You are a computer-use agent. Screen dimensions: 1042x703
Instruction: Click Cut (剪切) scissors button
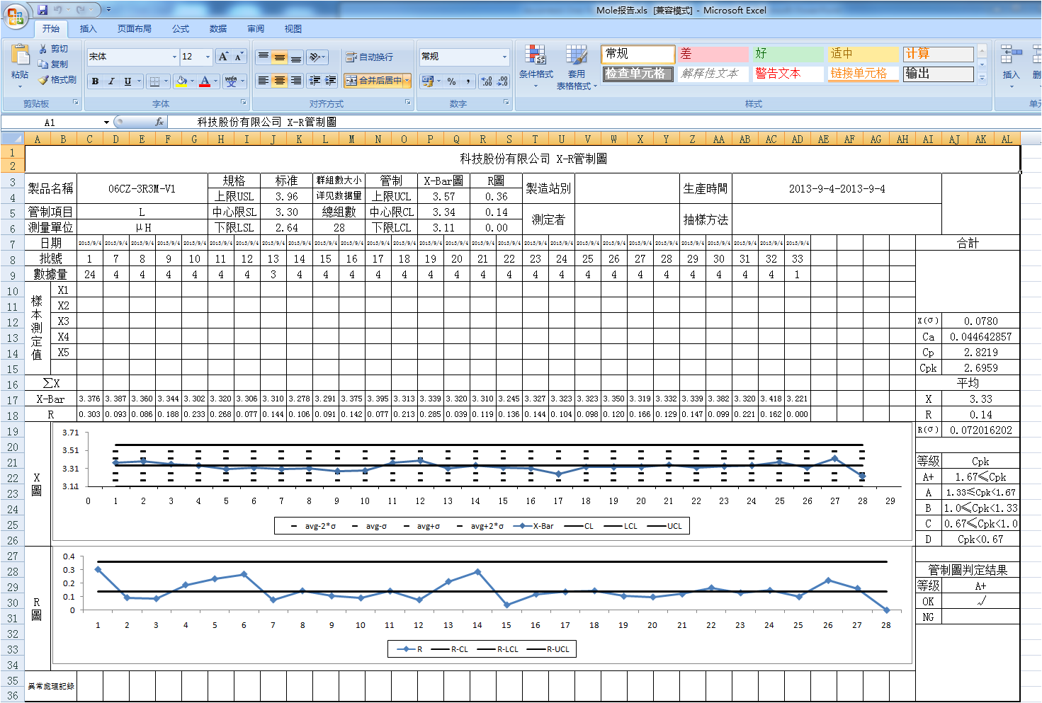tap(54, 49)
